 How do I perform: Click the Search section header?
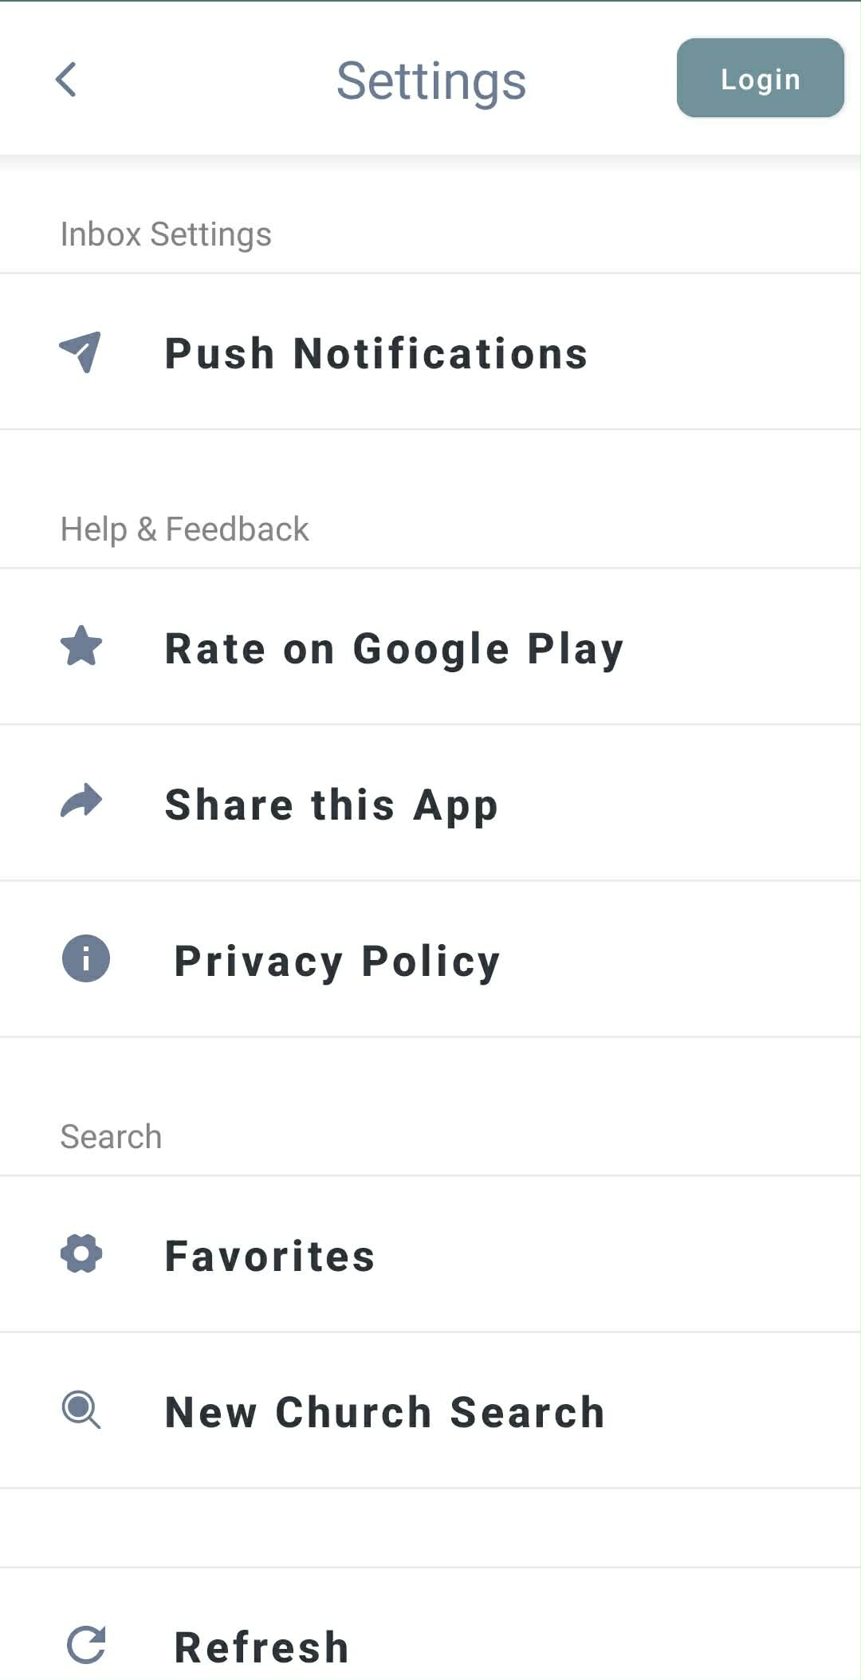[x=111, y=1137]
